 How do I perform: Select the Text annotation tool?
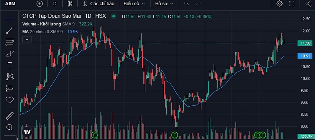click(10, 65)
